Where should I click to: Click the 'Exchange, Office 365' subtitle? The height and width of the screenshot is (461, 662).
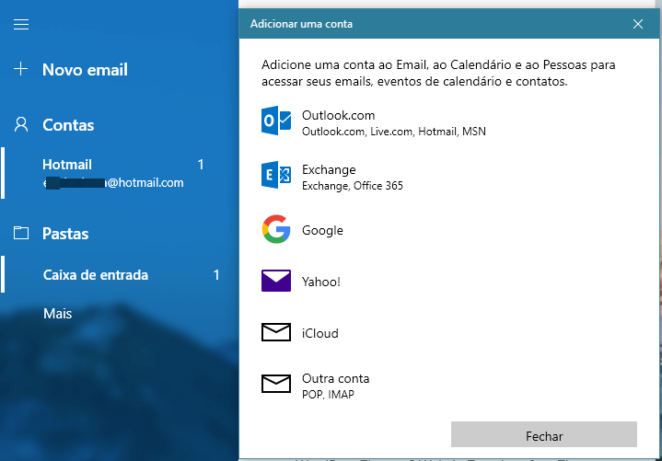point(353,186)
